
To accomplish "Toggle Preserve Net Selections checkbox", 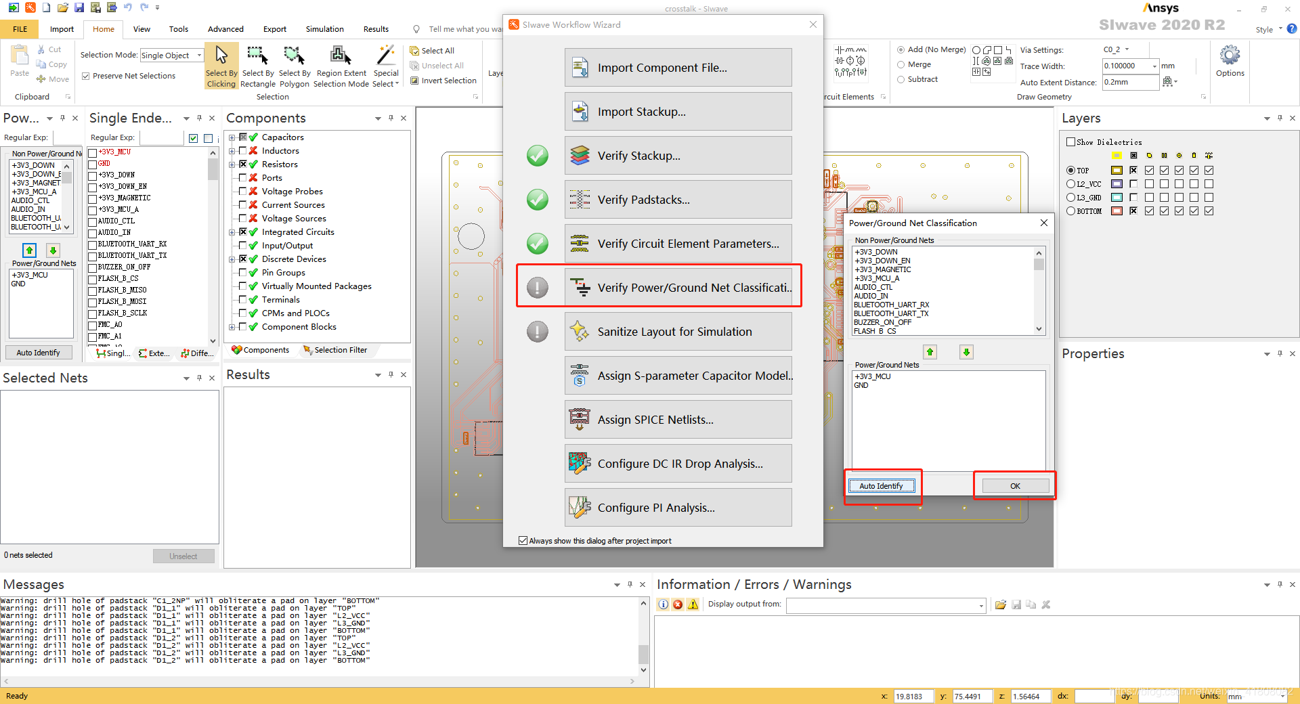I will [x=86, y=76].
